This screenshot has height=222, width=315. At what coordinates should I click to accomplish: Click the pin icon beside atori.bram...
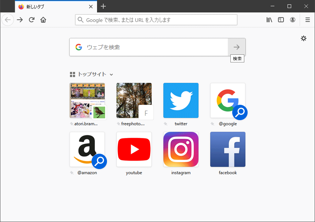click(x=71, y=124)
